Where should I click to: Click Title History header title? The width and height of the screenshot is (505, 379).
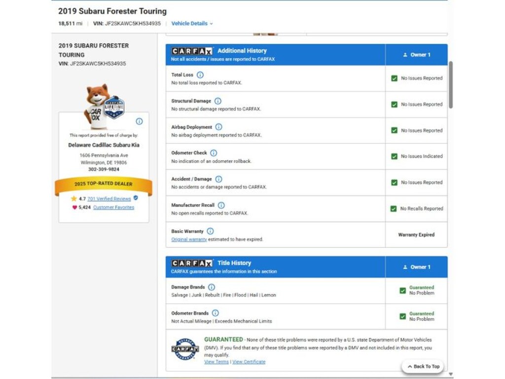click(x=234, y=264)
